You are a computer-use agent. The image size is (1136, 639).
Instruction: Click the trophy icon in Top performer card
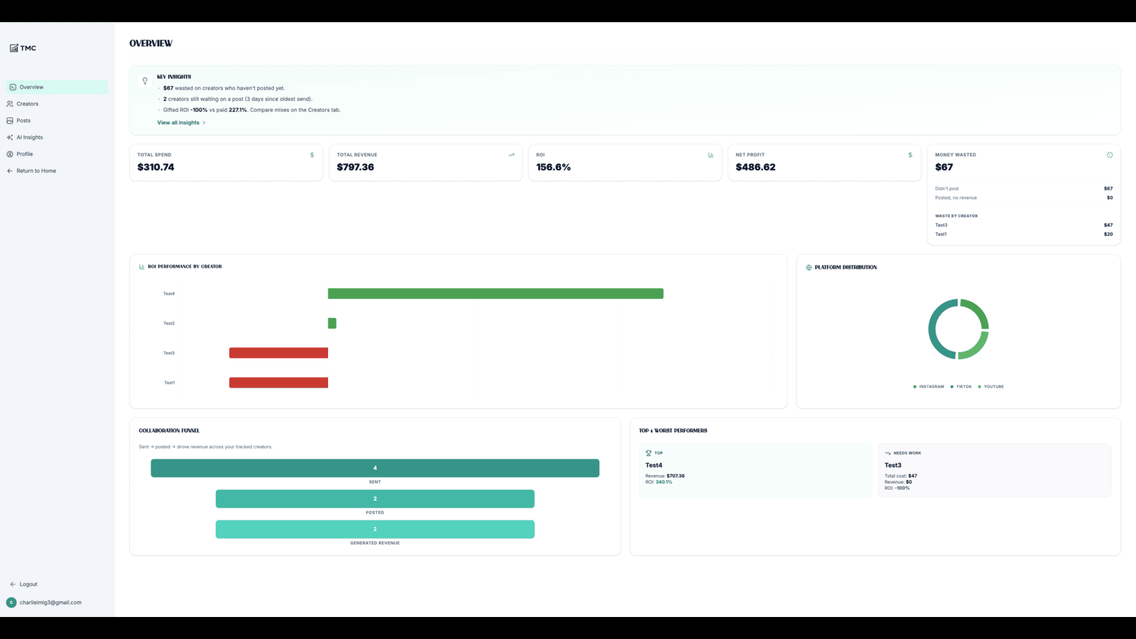pyautogui.click(x=648, y=453)
